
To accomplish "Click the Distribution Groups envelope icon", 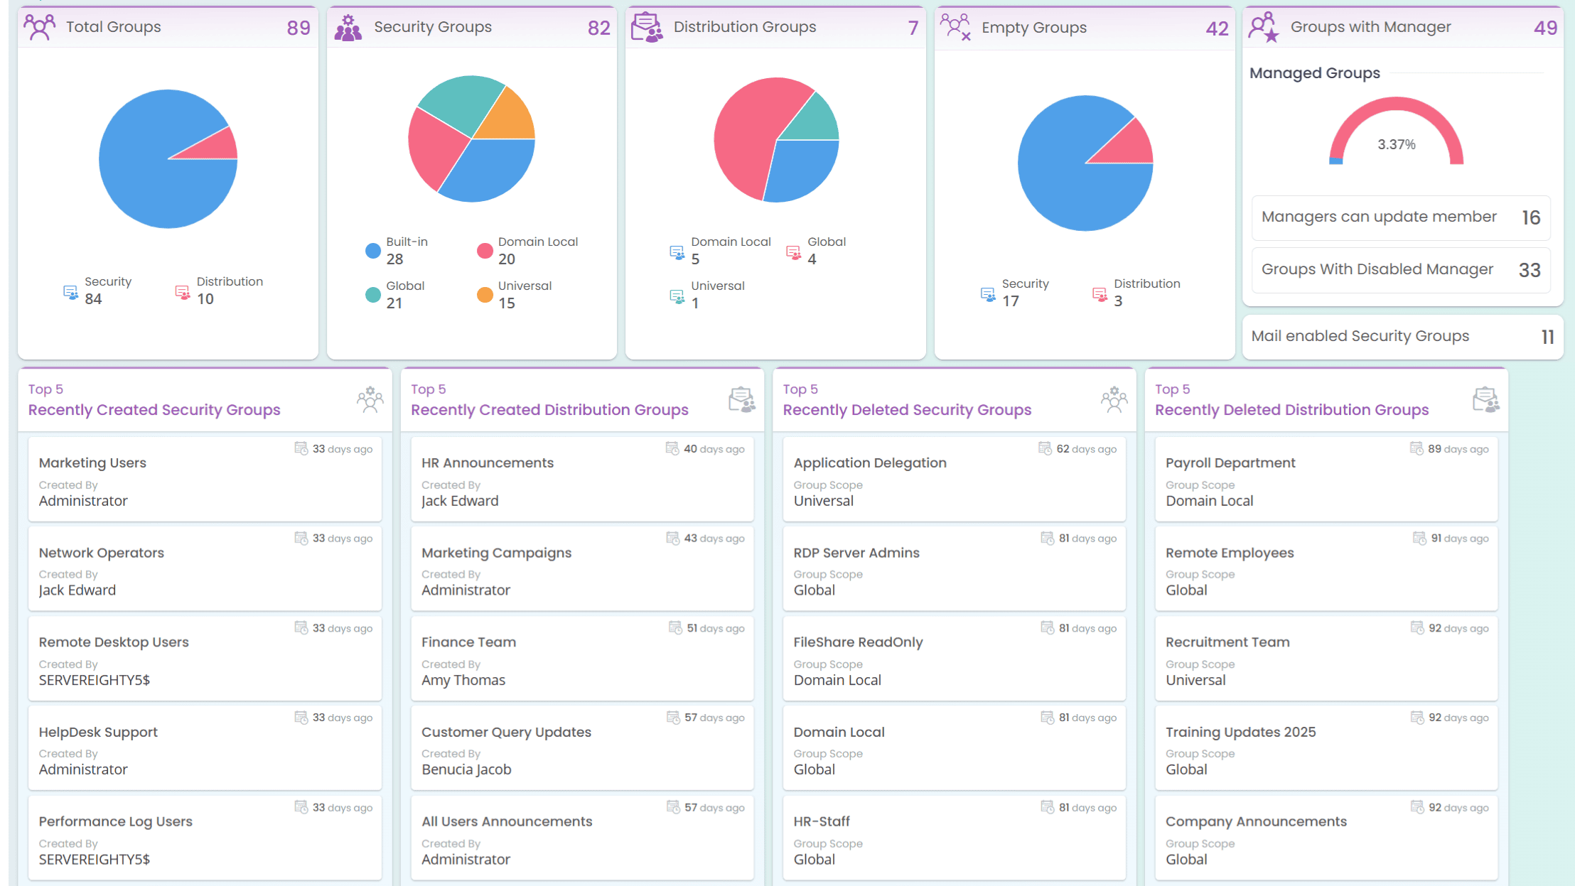I will (x=647, y=27).
